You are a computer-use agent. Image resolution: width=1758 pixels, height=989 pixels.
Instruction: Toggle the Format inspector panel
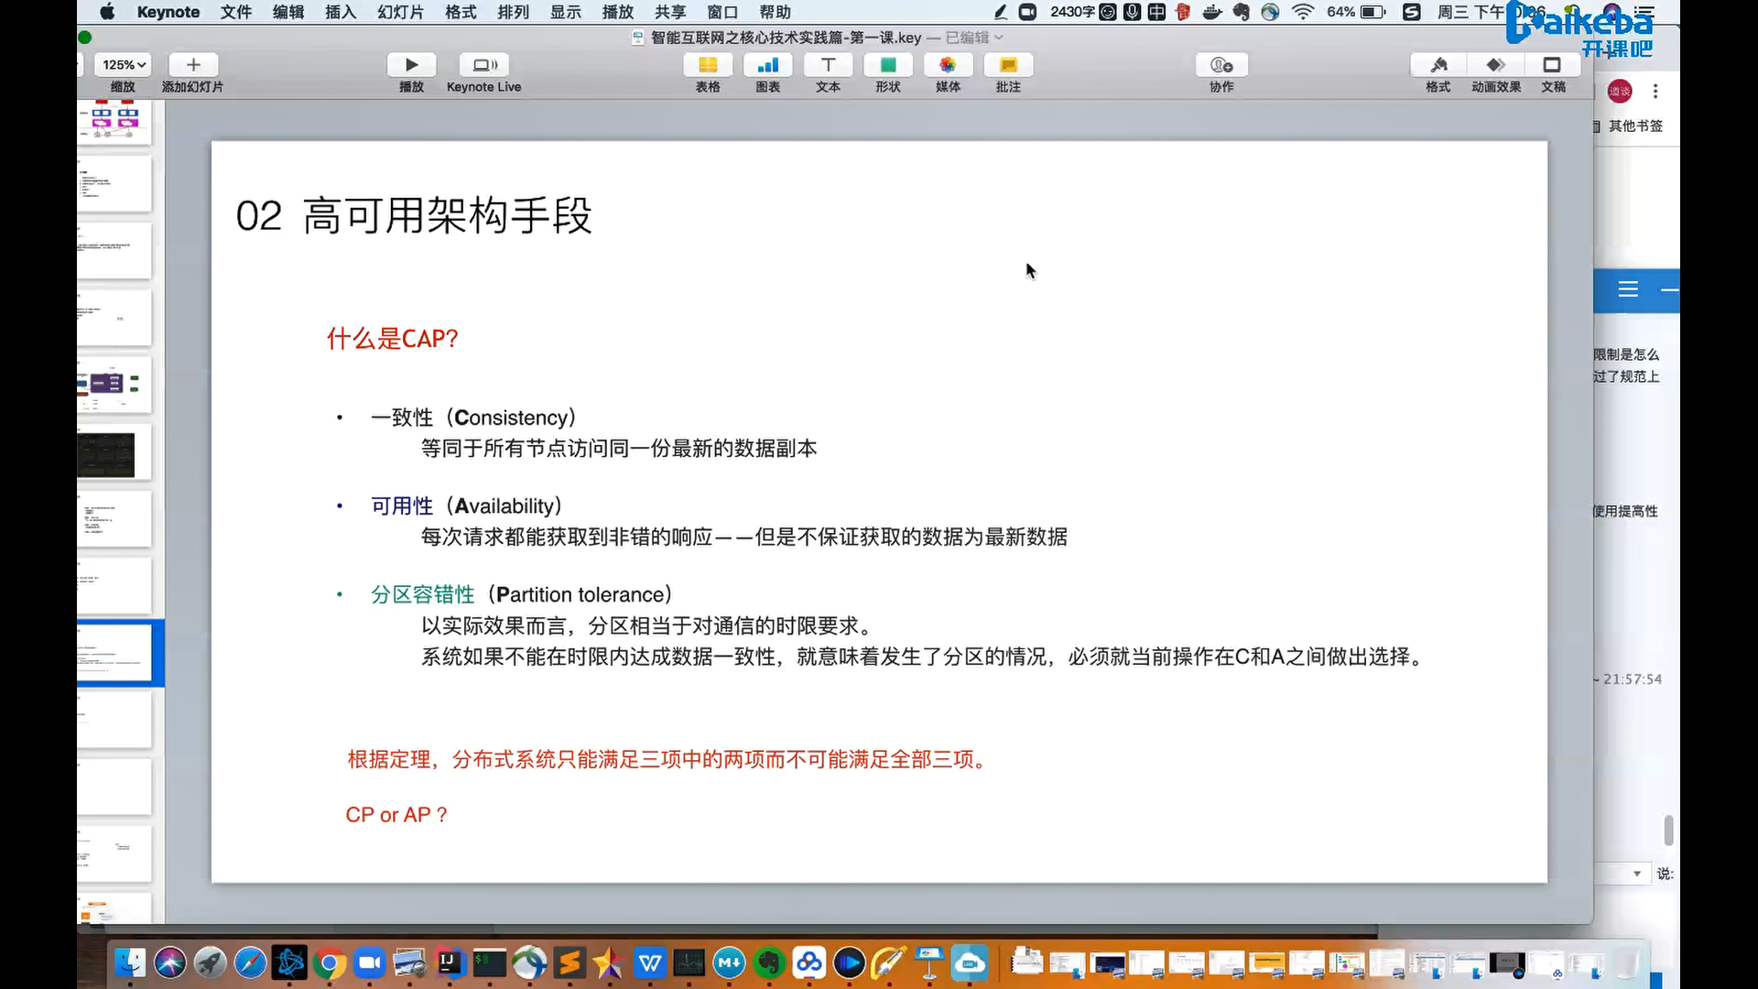(1438, 65)
